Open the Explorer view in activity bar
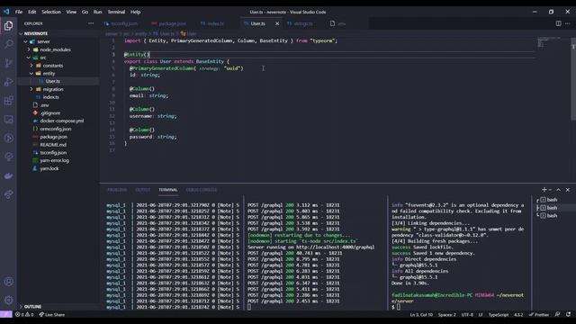Image resolution: width=576 pixels, height=324 pixels. 8,25
